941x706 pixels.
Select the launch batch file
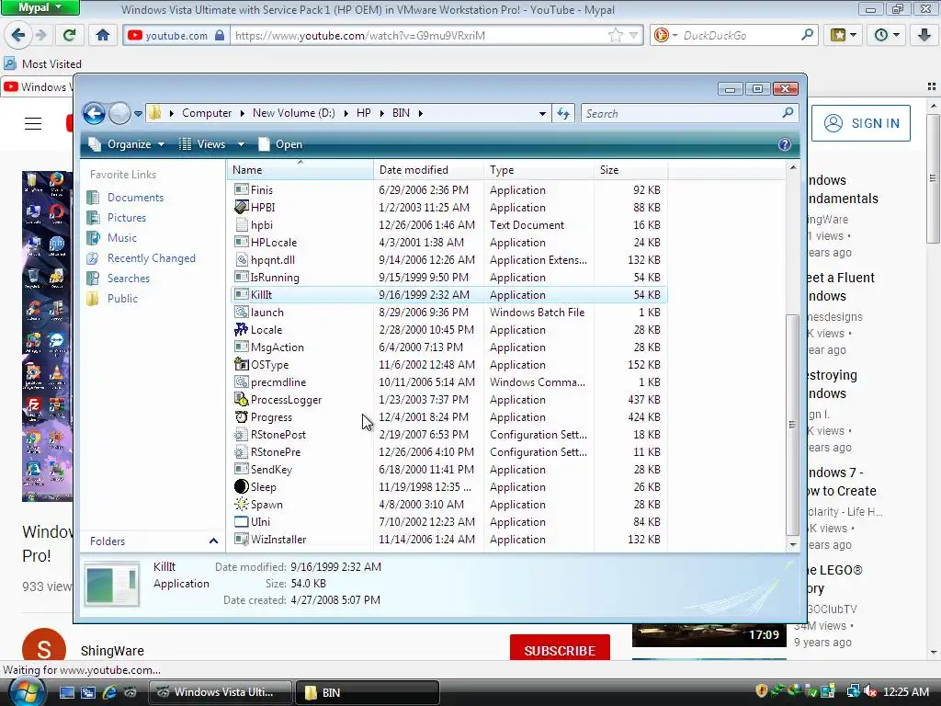click(267, 313)
